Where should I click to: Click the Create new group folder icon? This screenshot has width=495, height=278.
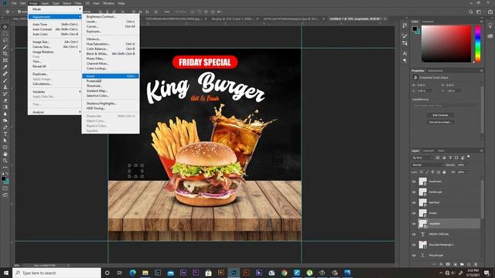pos(462,264)
